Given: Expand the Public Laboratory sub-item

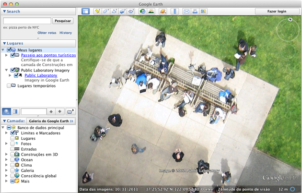Looking at the screenshot, I should tap(10, 75).
